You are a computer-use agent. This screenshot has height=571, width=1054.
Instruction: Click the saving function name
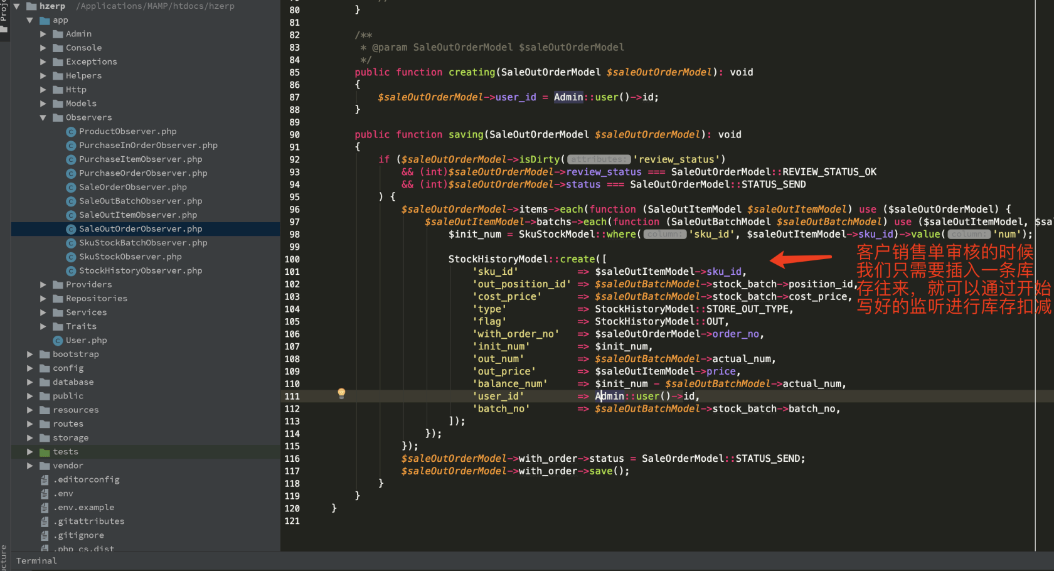[466, 134]
